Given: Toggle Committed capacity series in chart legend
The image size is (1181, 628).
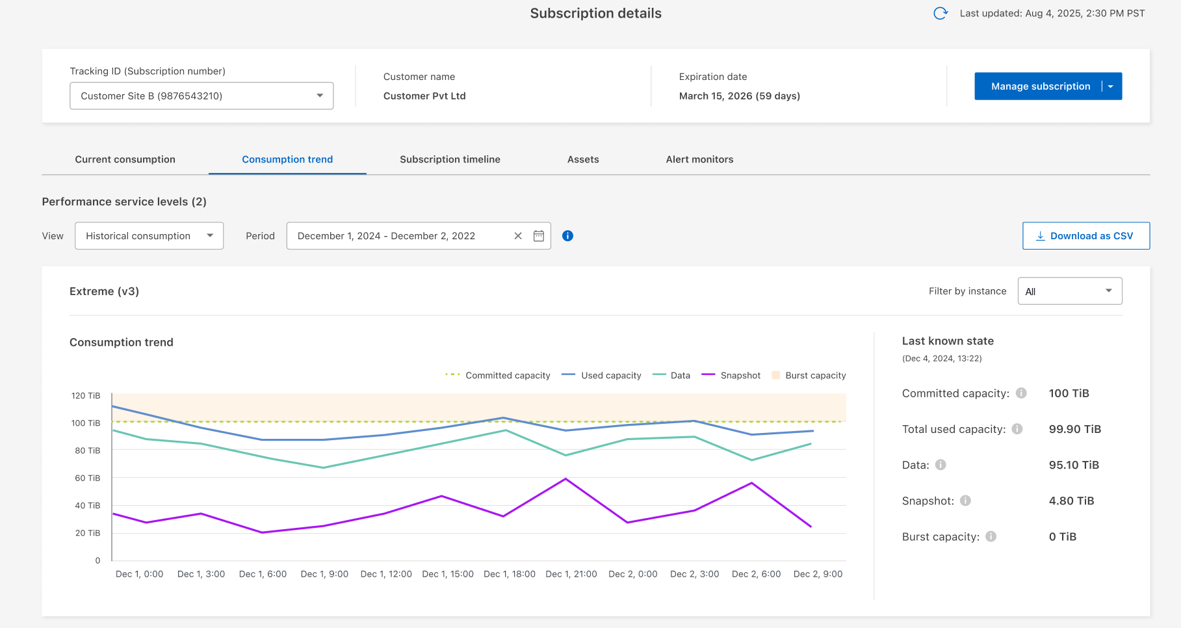Looking at the screenshot, I should click(507, 376).
